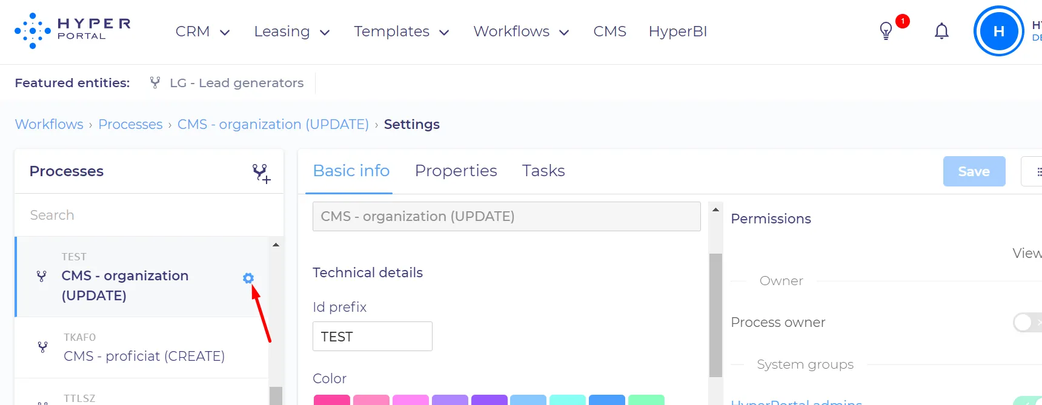Viewport: 1042px width, 405px height.
Task: Click the Settings breadcrumb text
Action: coord(412,124)
